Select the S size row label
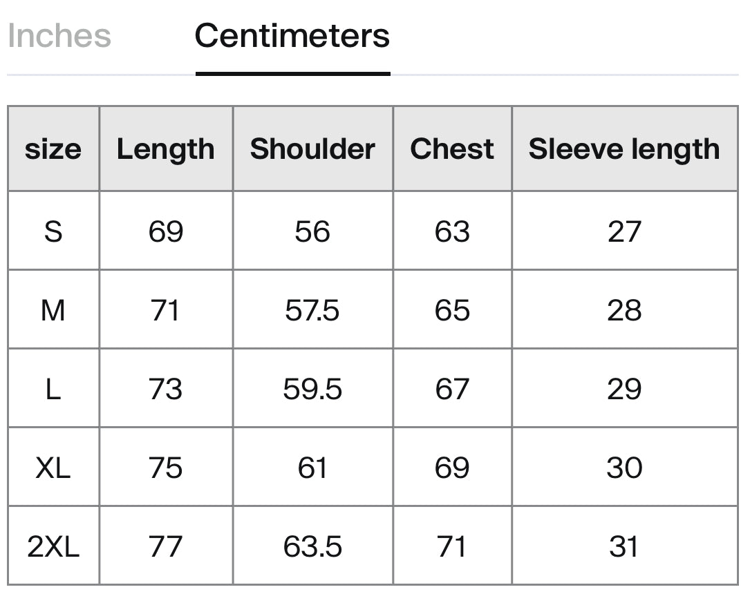Image resolution: width=750 pixels, height=594 pixels. click(53, 232)
